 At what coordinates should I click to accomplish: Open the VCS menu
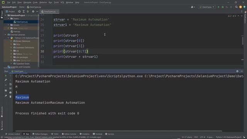click(62, 2)
